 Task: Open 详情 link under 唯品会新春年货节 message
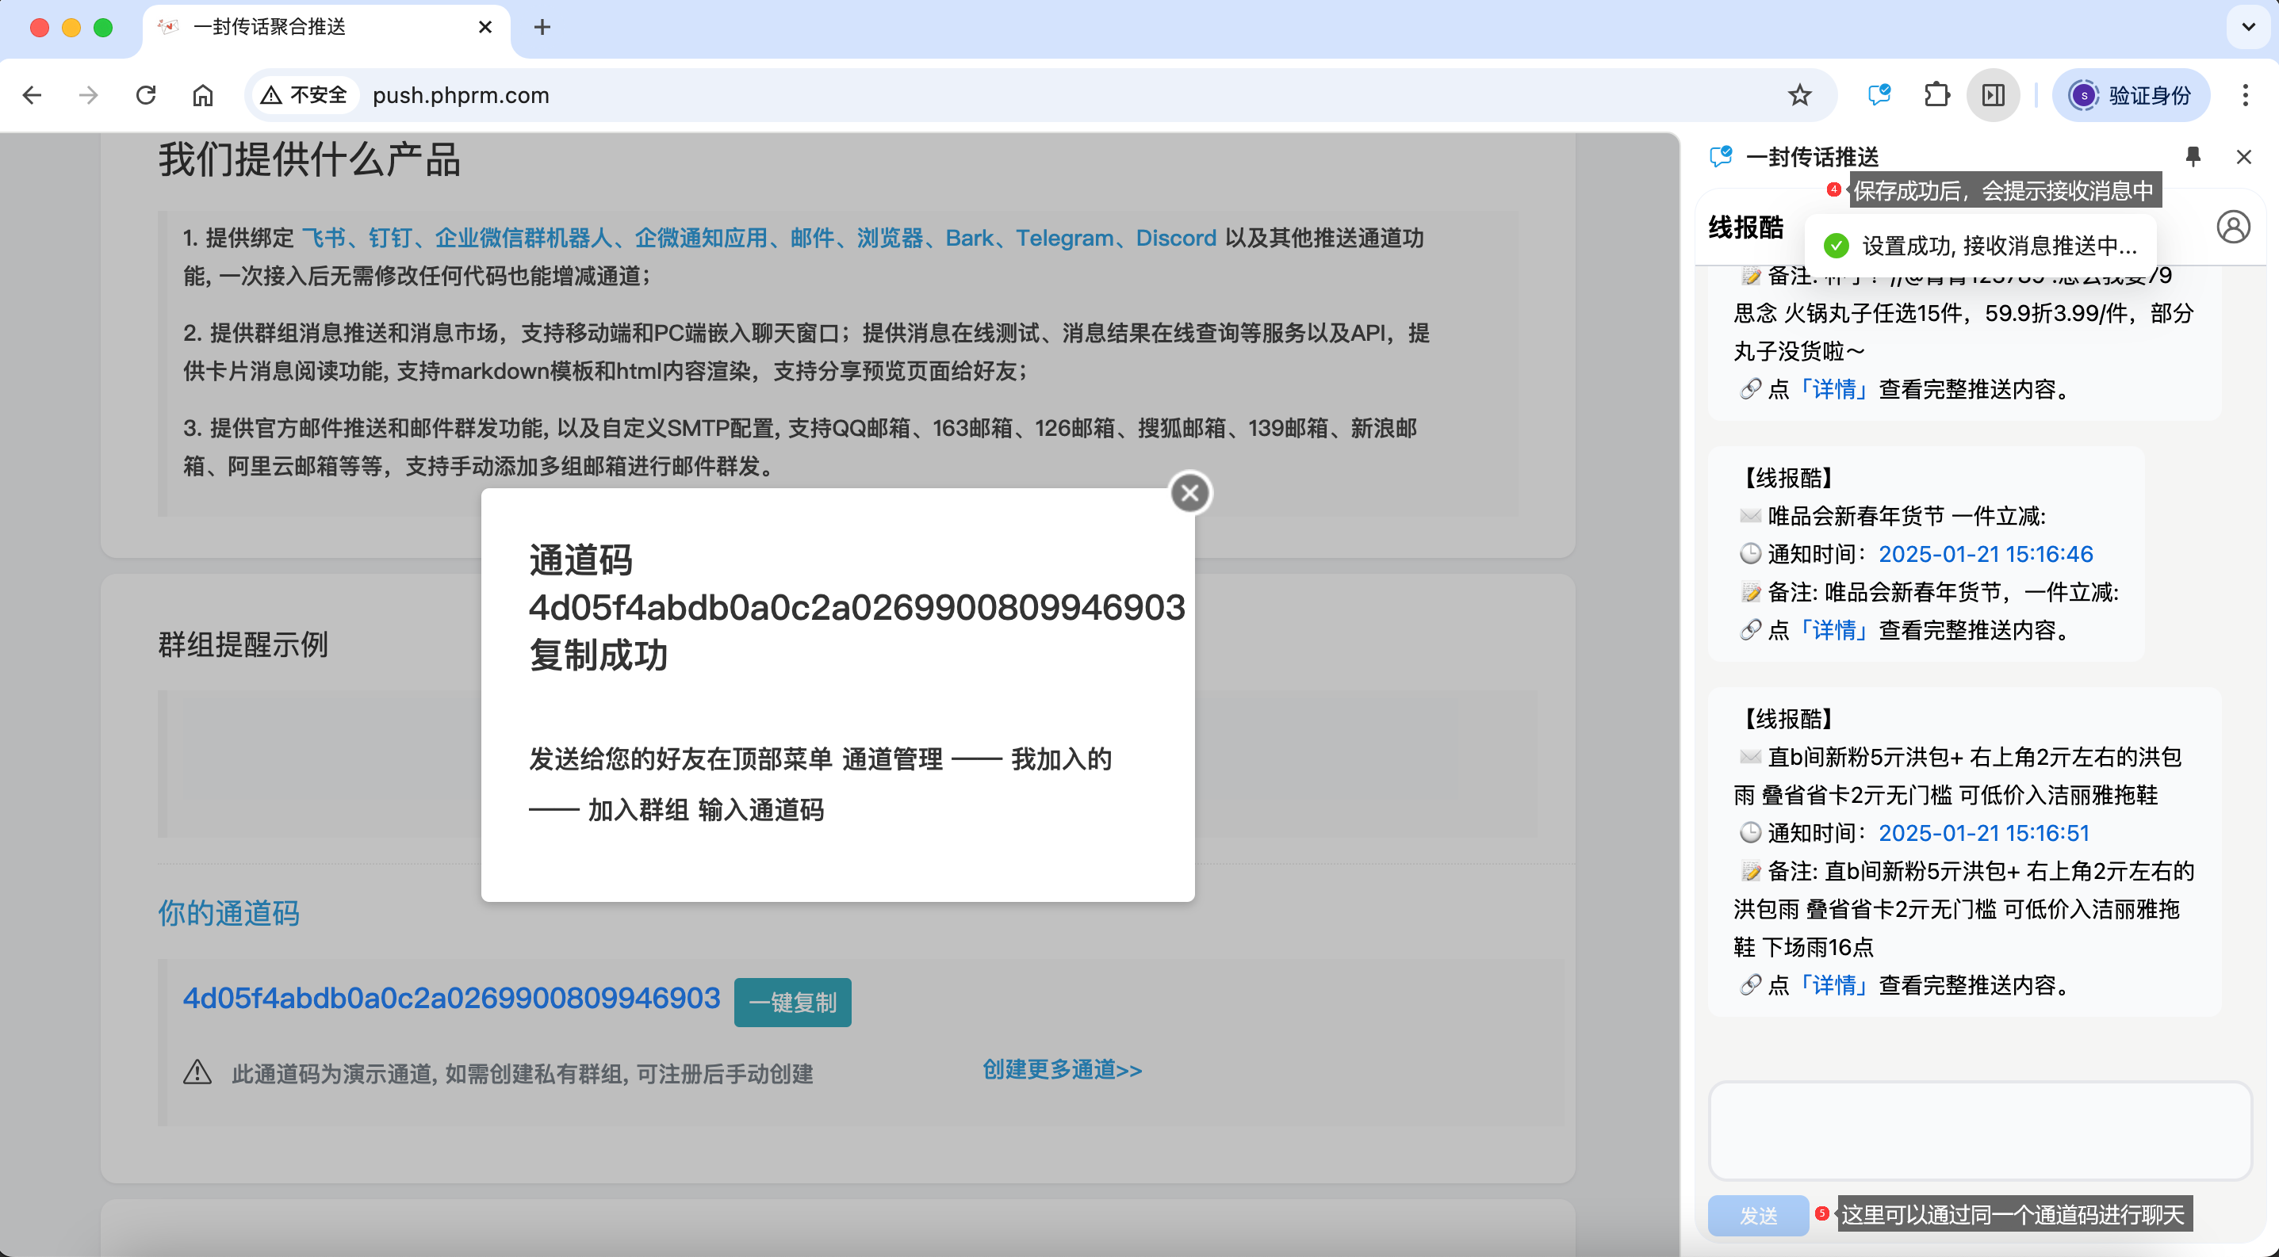1835,630
